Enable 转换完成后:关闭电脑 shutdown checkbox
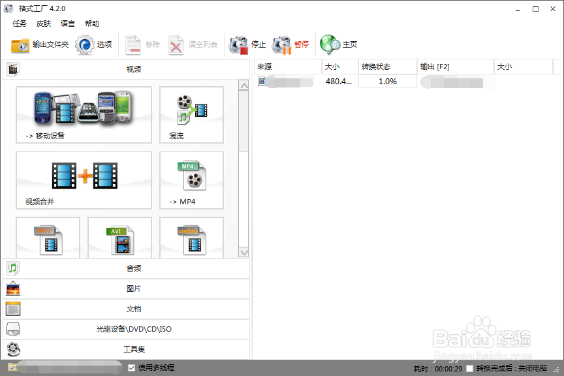The image size is (564, 376). click(470, 368)
